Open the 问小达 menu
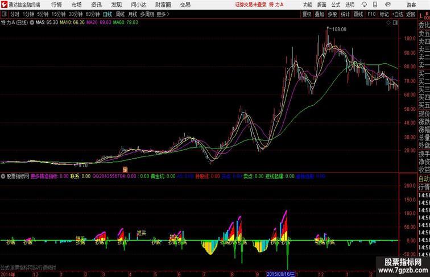 (x=138, y=5)
